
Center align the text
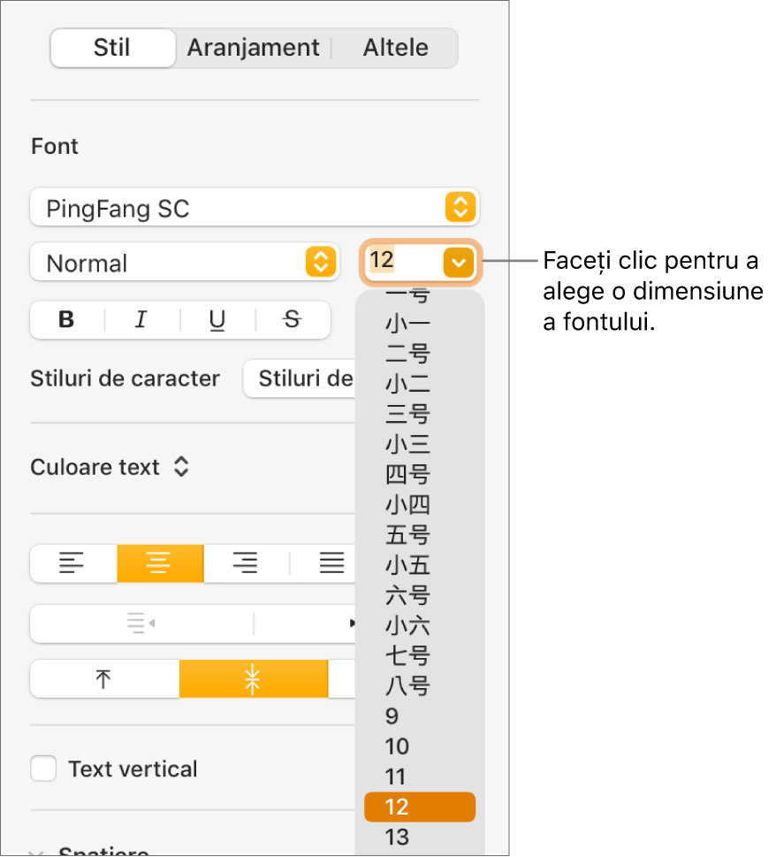tap(160, 562)
